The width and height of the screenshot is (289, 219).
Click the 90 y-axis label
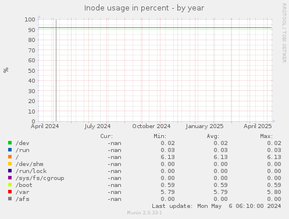click(x=31, y=30)
